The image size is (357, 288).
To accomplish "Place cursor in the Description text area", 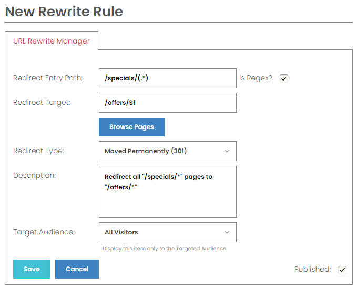I will coord(168,191).
